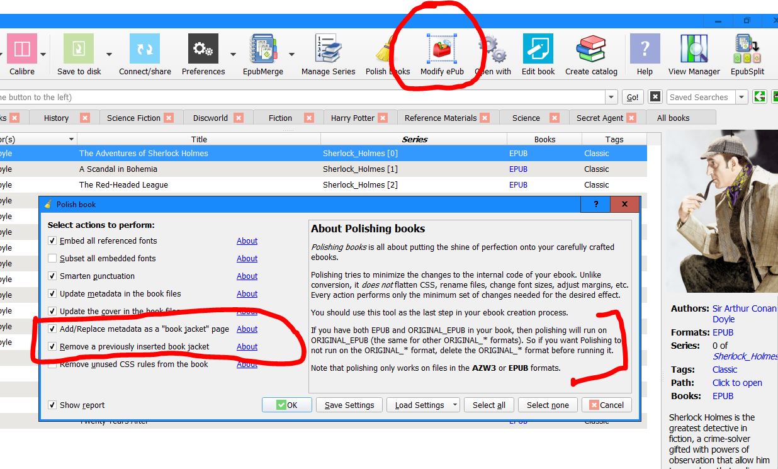Uncheck Remove a previously inserted book jacket
The image size is (778, 469).
(53, 347)
